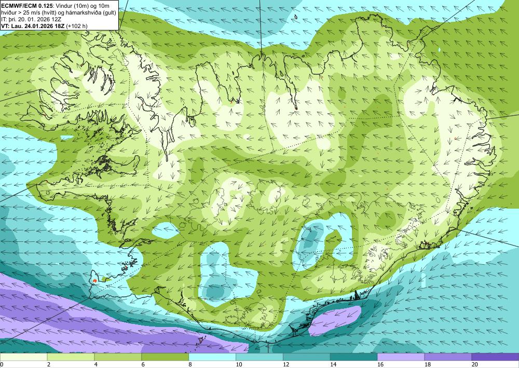Click the pale yellow 0–2 m/s legend swatch
The height and width of the screenshot is (368, 519).
point(23,357)
